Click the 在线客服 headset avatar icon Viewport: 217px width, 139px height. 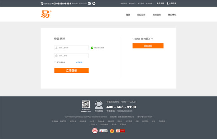[x=99, y=105]
